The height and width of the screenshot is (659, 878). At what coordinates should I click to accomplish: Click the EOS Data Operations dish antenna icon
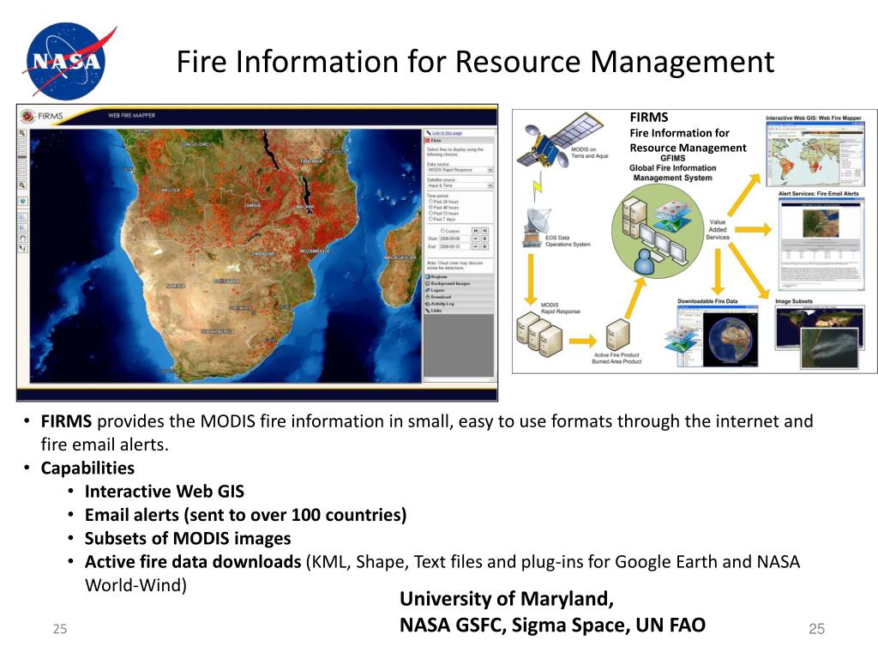[539, 227]
